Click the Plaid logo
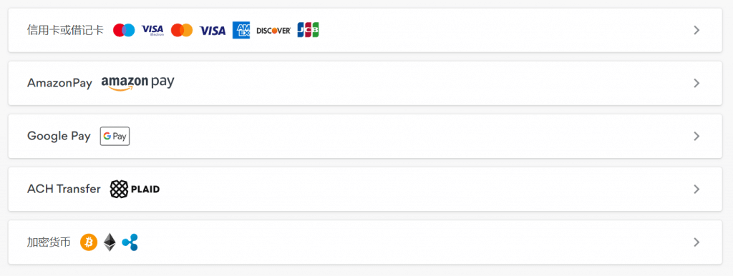733x276 pixels. click(x=135, y=189)
